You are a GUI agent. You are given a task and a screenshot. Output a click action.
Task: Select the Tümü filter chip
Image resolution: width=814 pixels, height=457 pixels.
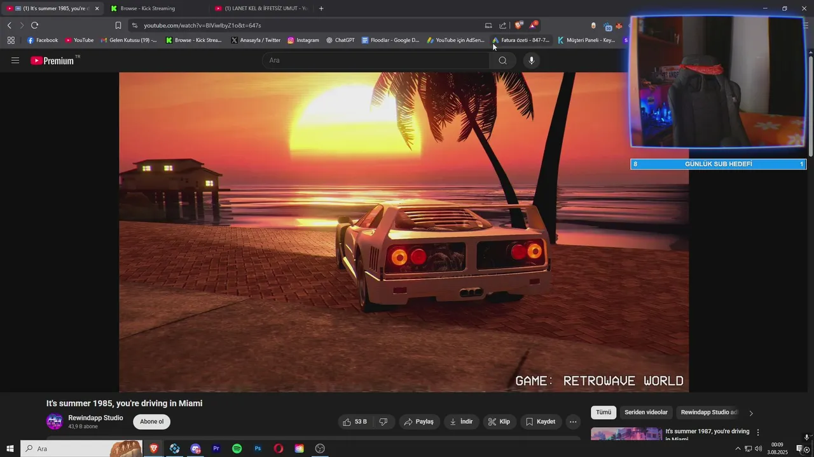(604, 413)
